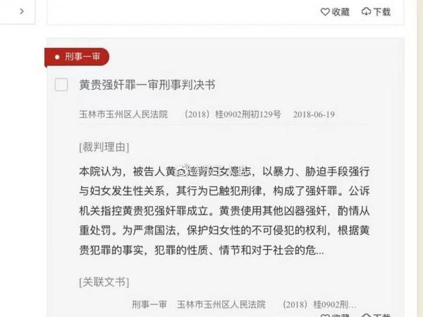
Task: Open the 黄贵强奸罪一审刑事判决书 judgment title
Action: [147, 85]
